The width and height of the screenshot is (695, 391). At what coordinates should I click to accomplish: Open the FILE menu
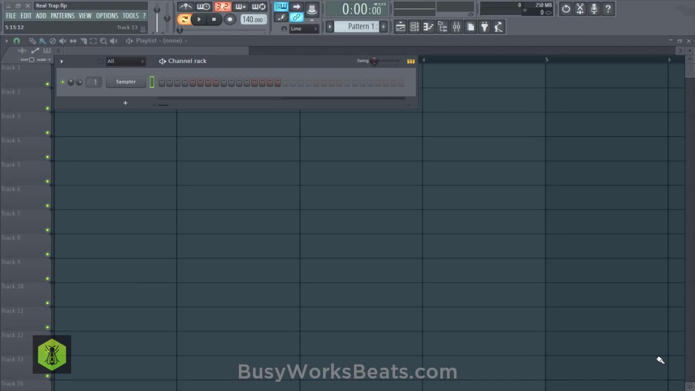click(x=11, y=16)
